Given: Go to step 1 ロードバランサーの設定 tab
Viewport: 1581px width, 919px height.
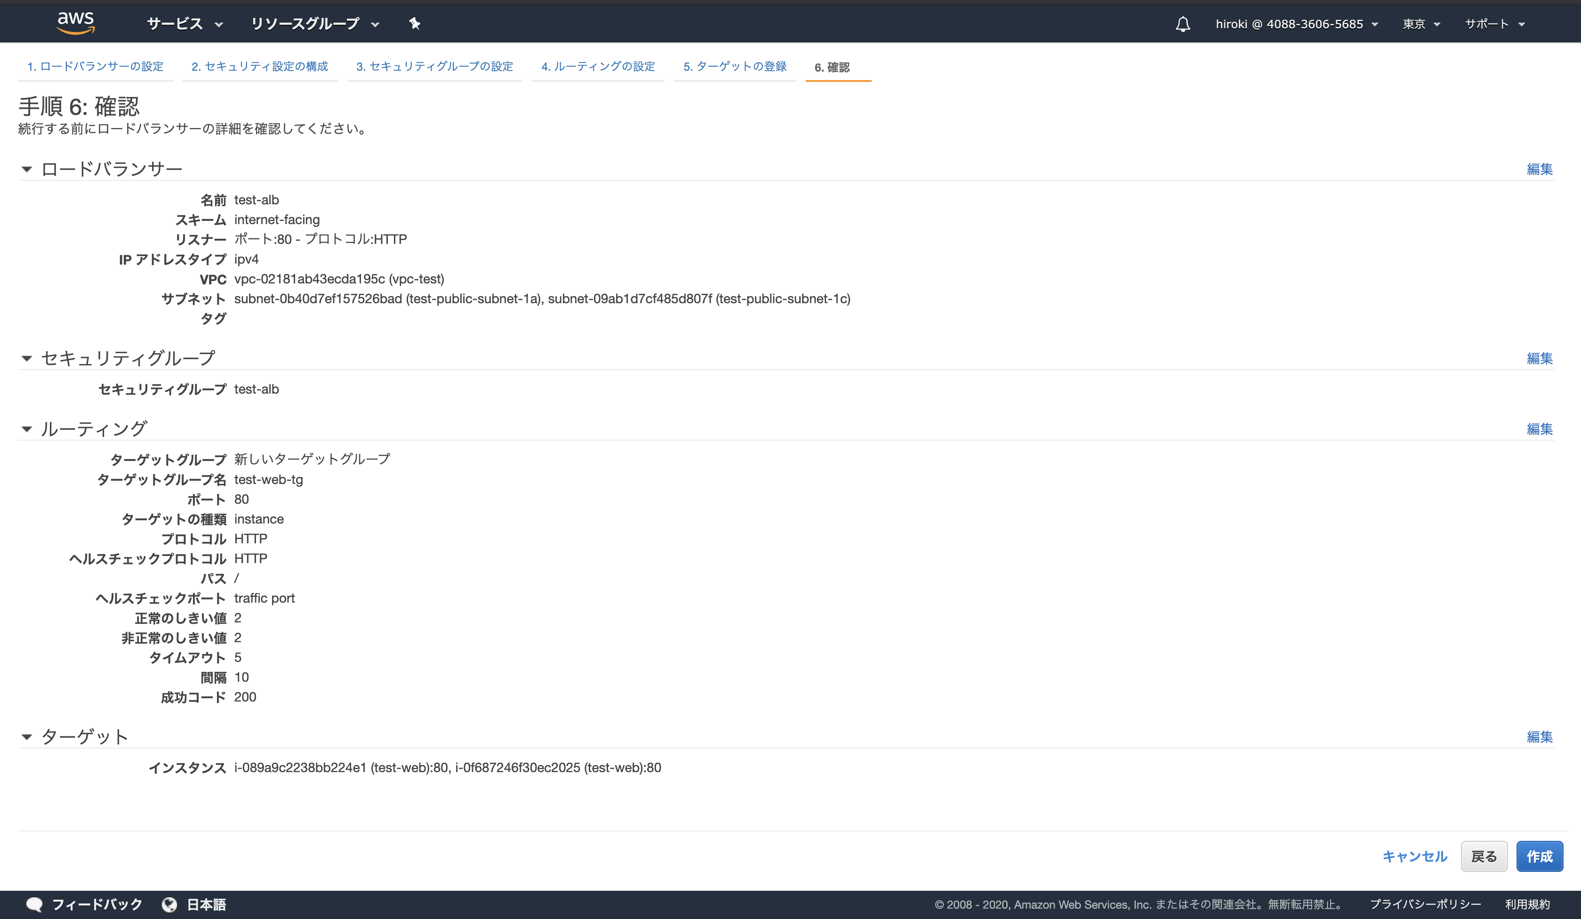Looking at the screenshot, I should 96,66.
